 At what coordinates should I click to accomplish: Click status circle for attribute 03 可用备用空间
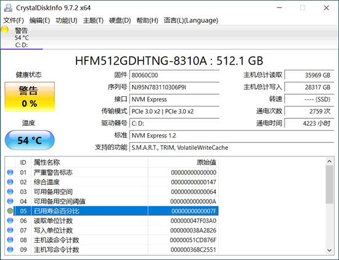click(10, 192)
